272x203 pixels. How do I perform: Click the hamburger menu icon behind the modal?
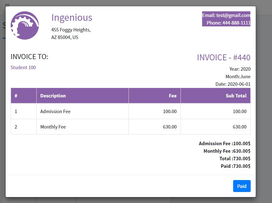coord(7,4)
